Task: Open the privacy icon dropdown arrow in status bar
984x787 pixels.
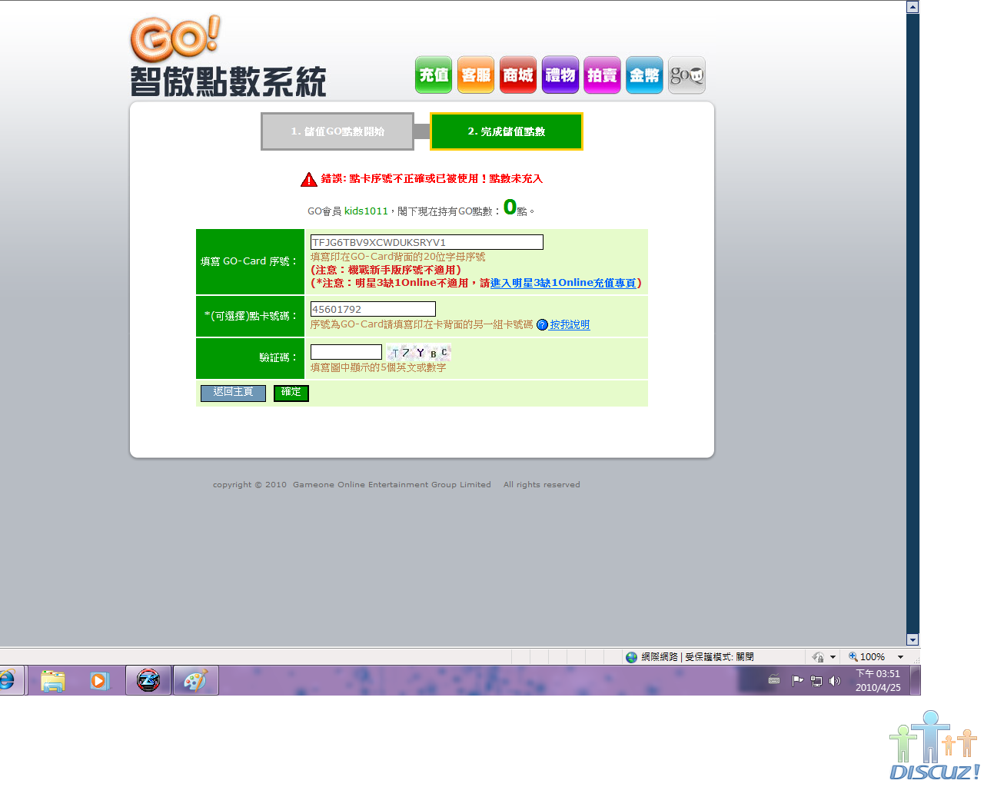Action: [833, 658]
